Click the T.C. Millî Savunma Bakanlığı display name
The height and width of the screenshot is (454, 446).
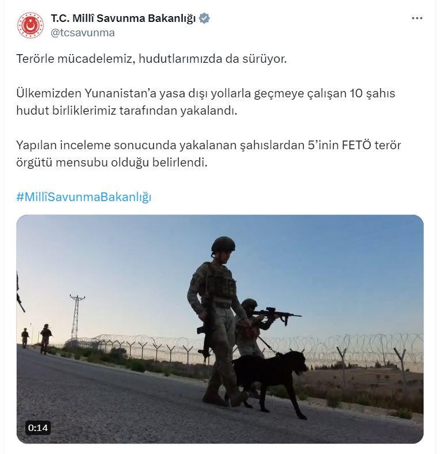click(x=123, y=18)
